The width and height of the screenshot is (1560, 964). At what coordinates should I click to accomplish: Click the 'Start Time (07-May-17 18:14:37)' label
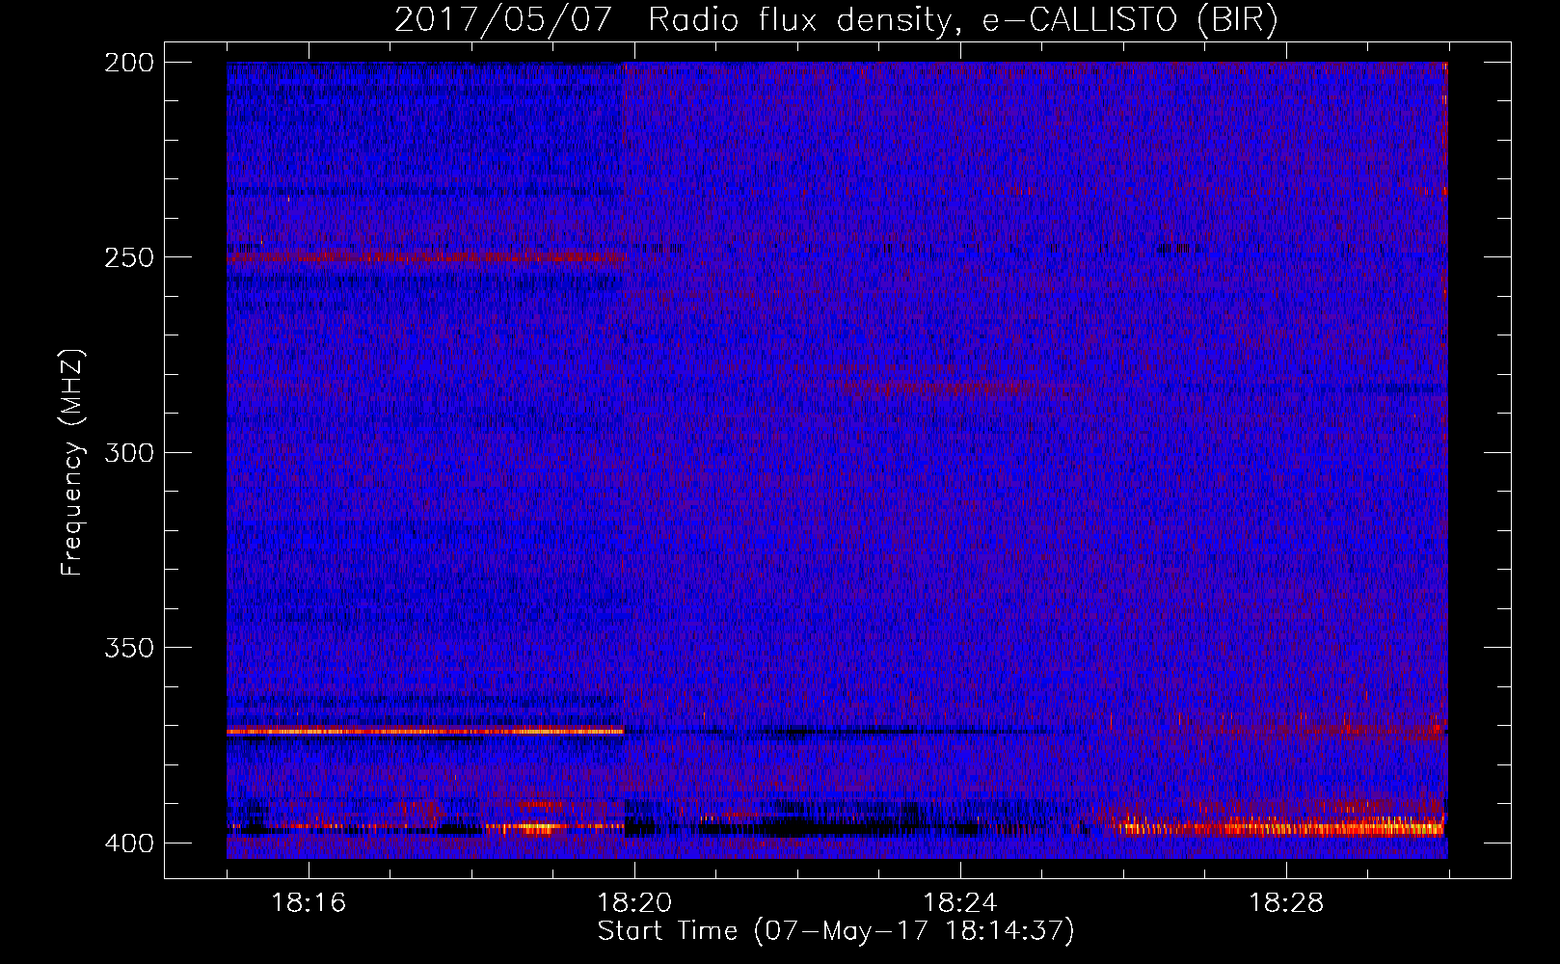click(x=836, y=931)
